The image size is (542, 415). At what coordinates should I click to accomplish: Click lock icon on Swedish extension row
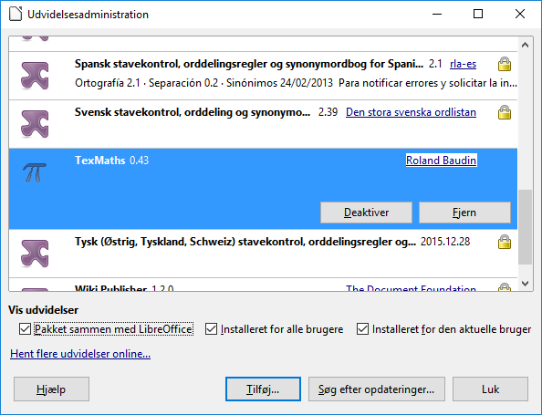point(505,112)
